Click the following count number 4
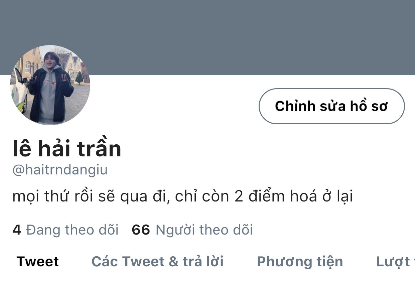Screen dimensions: 415x281 pyautogui.click(x=17, y=230)
